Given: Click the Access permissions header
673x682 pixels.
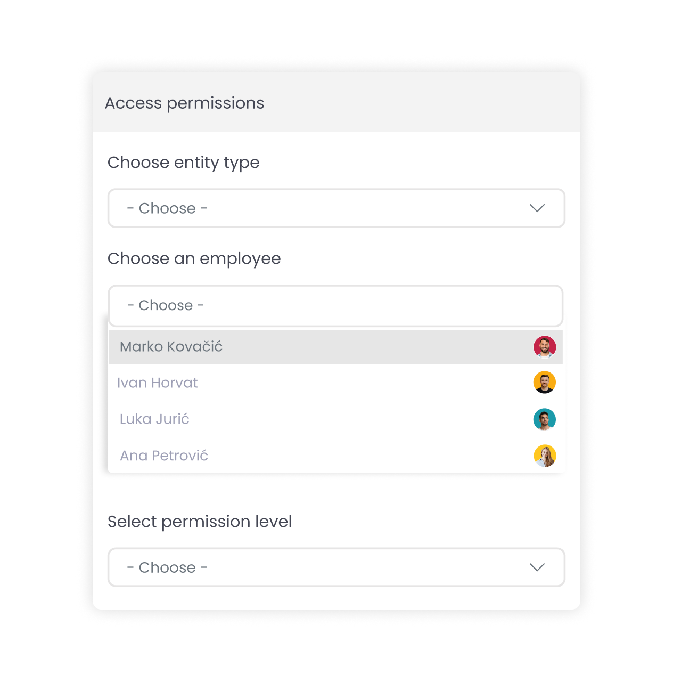Looking at the screenshot, I should [184, 103].
